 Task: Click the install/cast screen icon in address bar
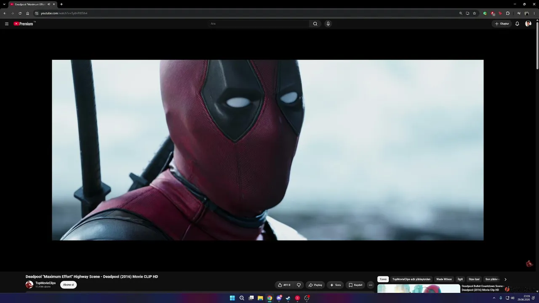tap(467, 13)
